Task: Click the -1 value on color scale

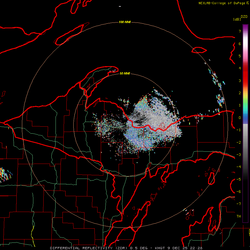Action: tap(239, 130)
